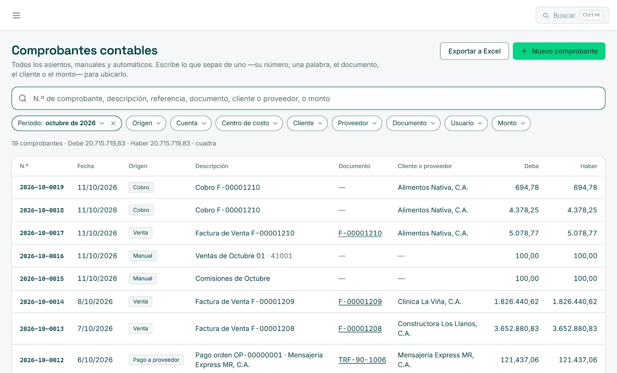
Task: Open comprobante 2026-10-0013
Action: click(42, 329)
